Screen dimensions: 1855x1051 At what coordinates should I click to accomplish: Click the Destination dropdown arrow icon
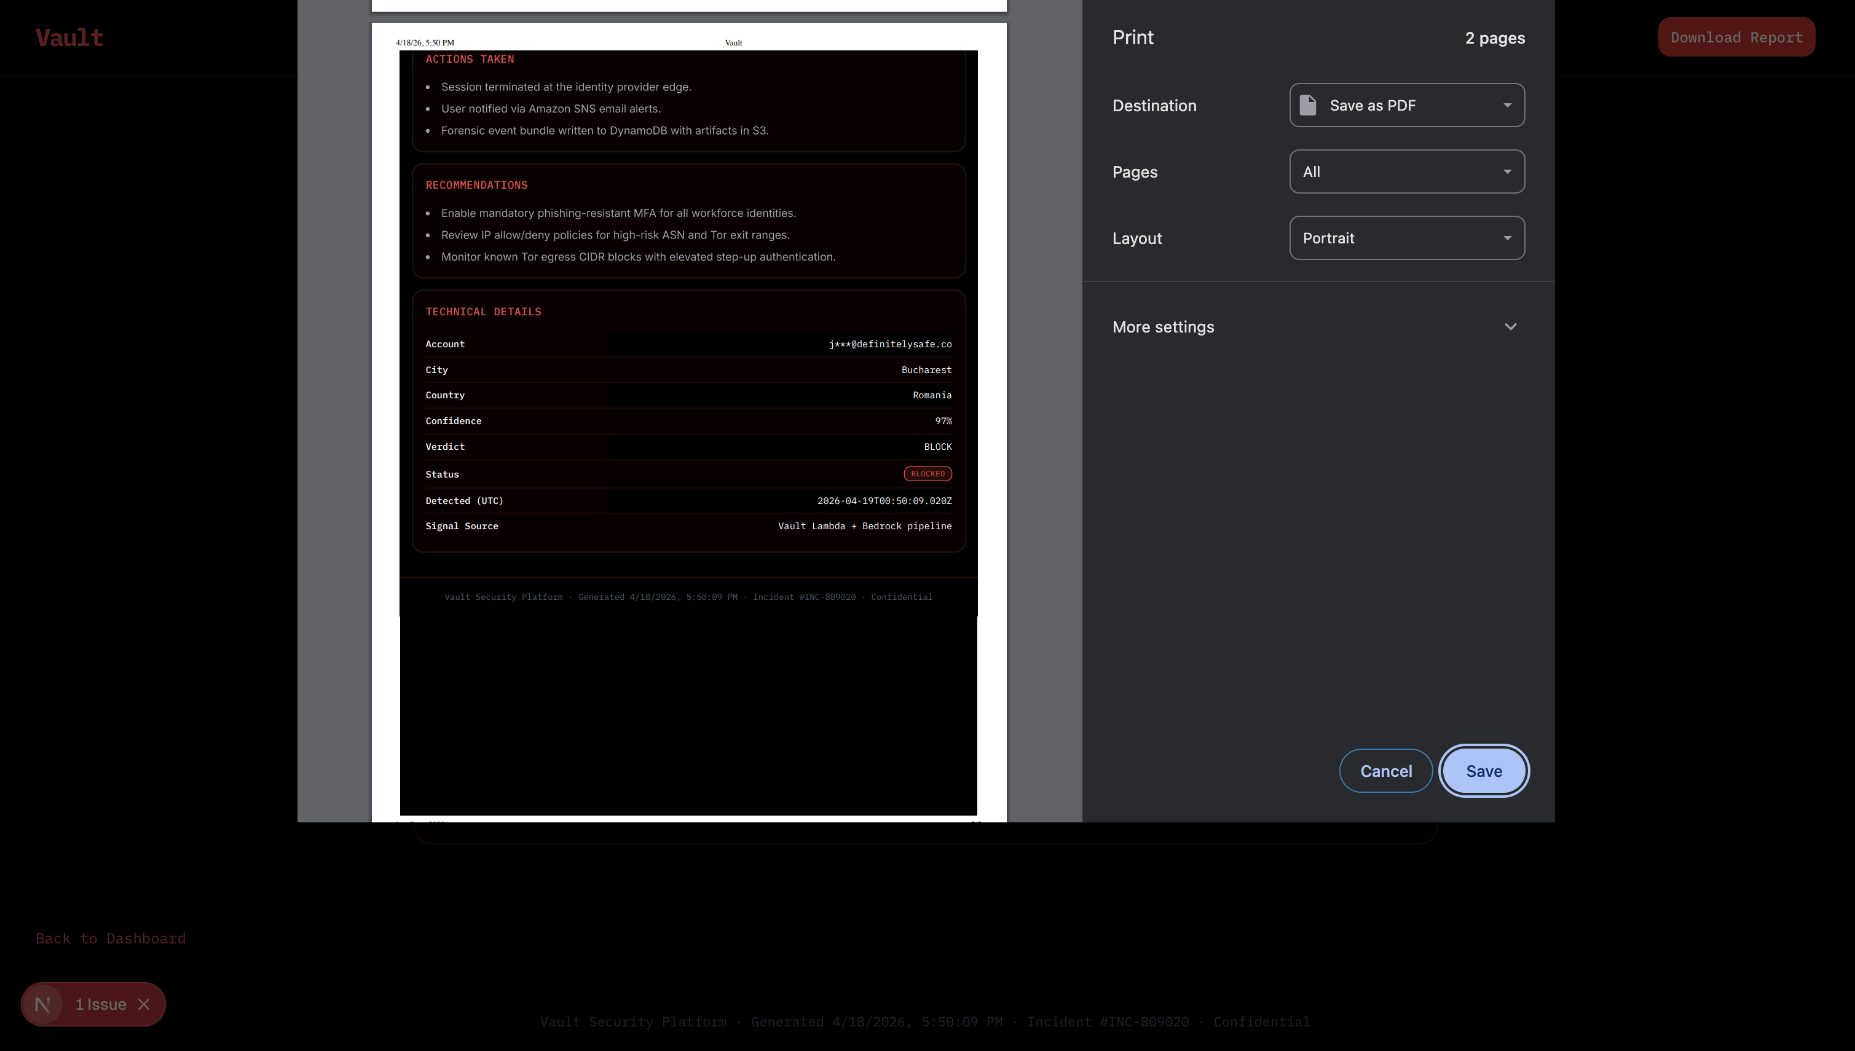[1507, 105]
